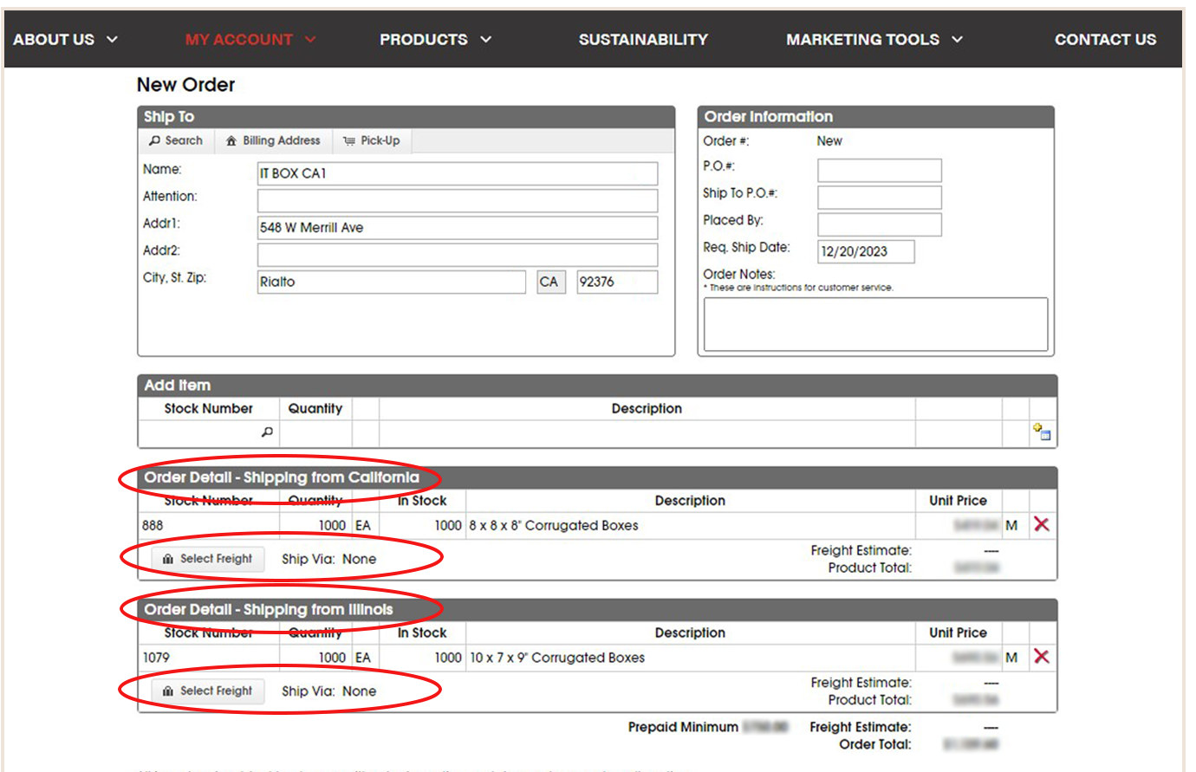
Task: Expand the About Us menu
Action: point(65,39)
